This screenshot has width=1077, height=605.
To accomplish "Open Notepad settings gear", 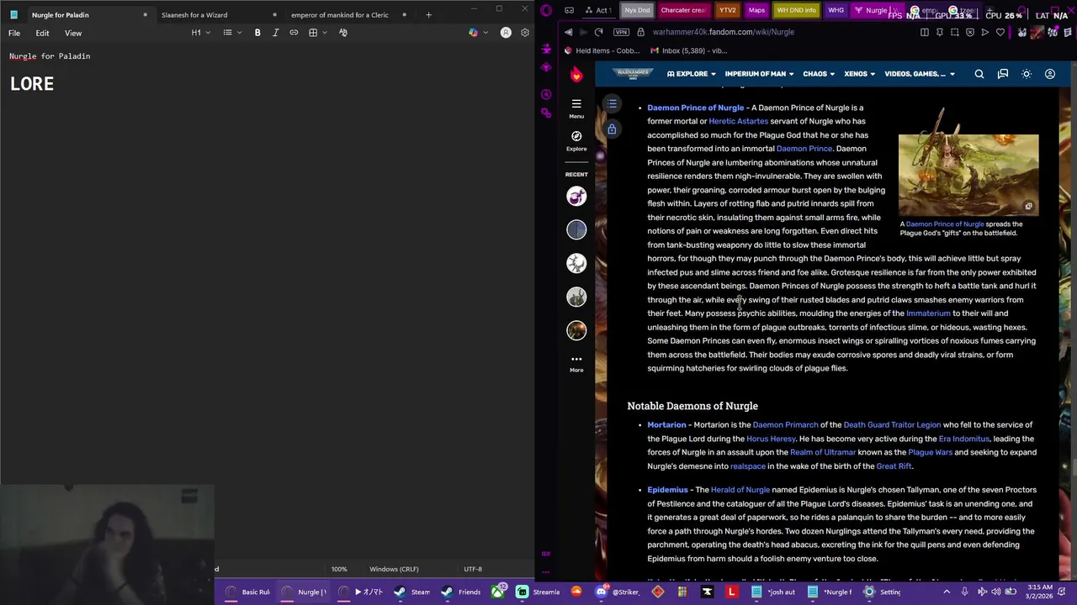I will tap(525, 33).
